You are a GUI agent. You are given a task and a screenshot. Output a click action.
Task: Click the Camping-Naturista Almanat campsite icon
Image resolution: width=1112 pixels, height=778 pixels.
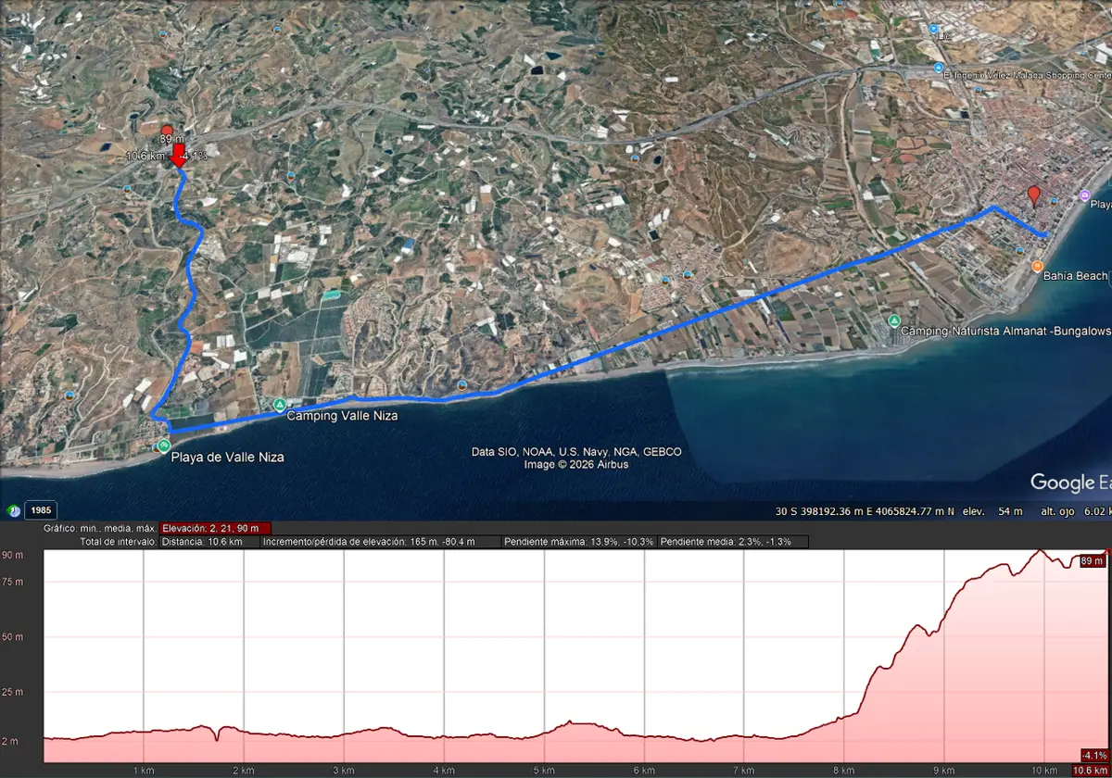pos(895,321)
